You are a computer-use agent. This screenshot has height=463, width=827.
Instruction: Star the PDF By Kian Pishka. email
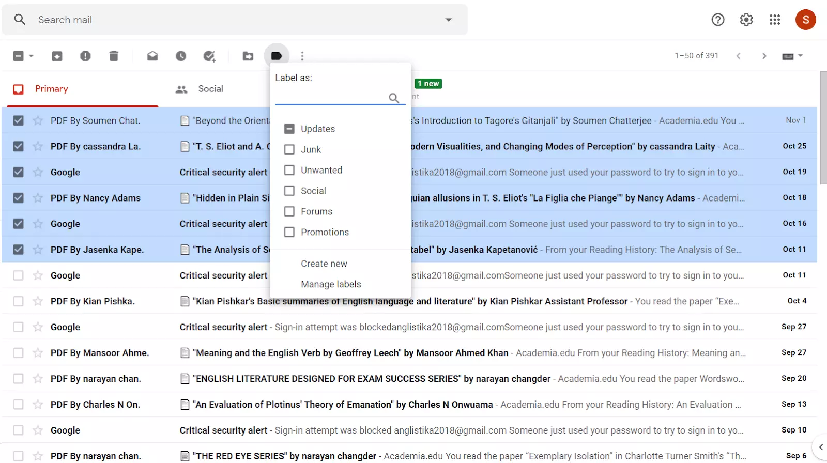pos(38,301)
